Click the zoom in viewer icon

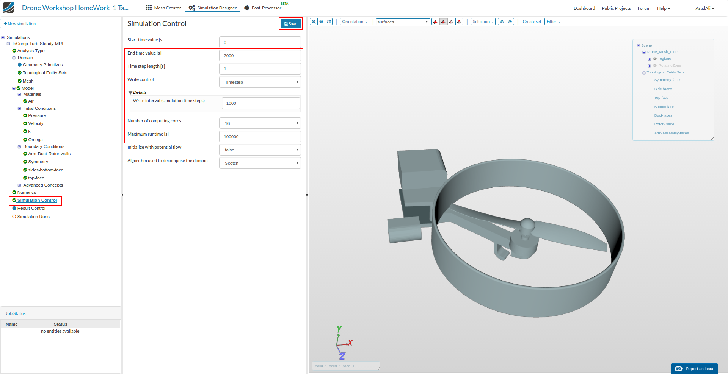(314, 22)
